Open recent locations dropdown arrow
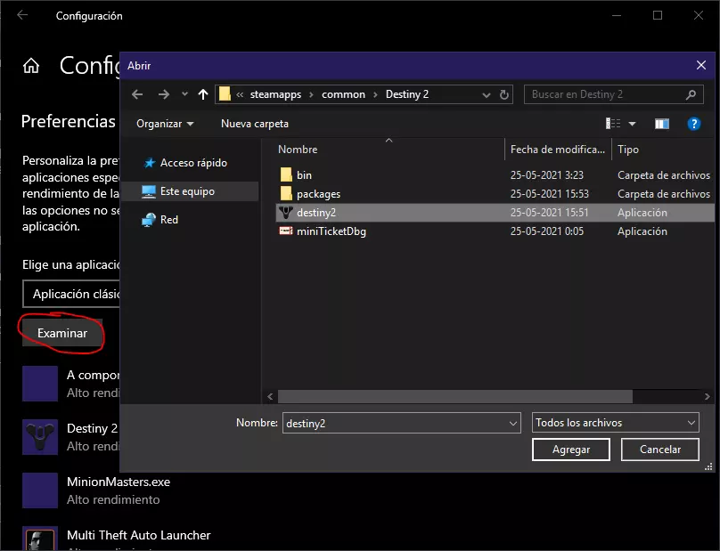Screen dimensions: 720x551 click(x=184, y=94)
